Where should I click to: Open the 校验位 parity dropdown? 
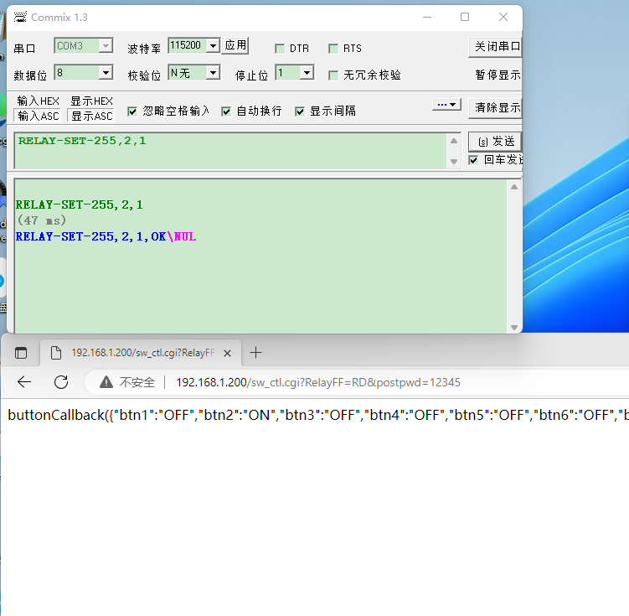(213, 73)
